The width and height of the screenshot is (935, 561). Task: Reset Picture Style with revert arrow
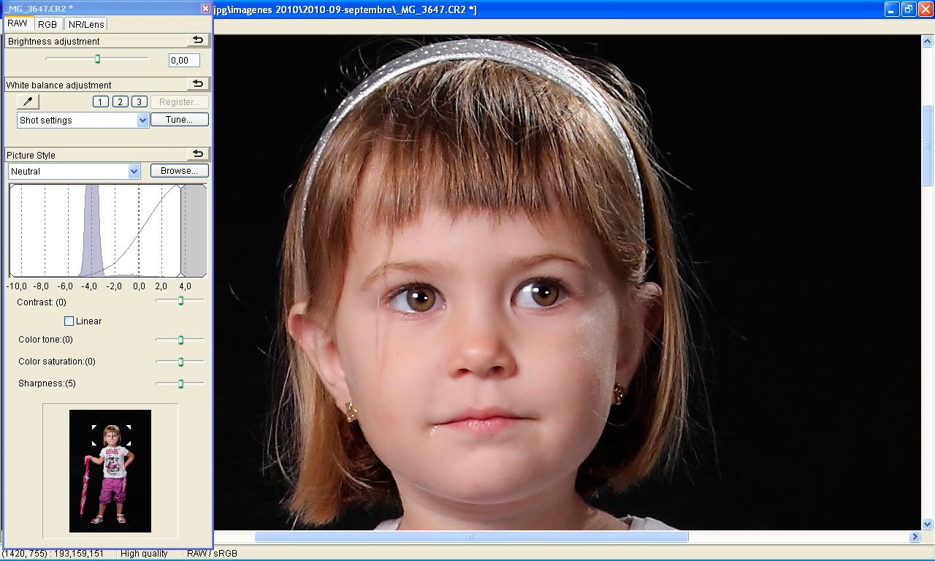197,154
